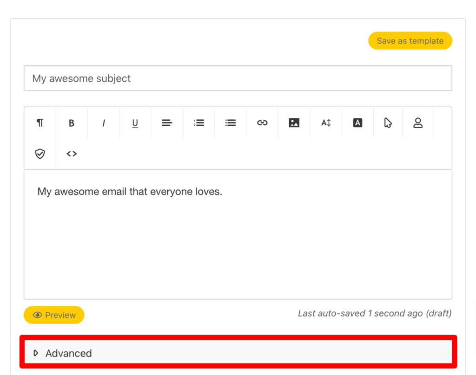The width and height of the screenshot is (476, 375).
Task: Insert an image into email
Action: click(x=294, y=123)
